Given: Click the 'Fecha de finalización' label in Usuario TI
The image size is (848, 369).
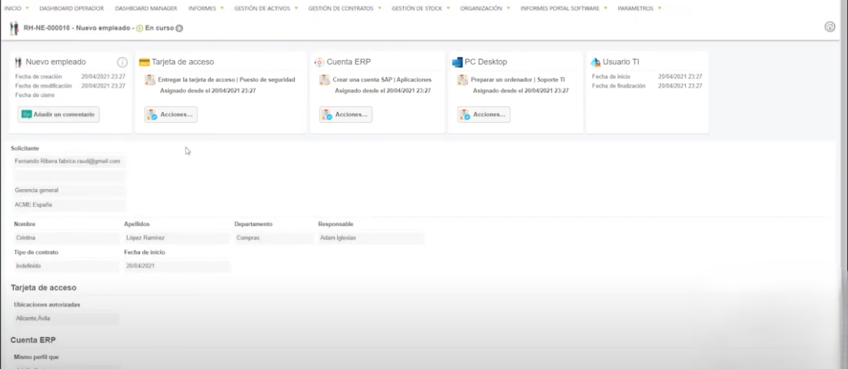Looking at the screenshot, I should click(x=619, y=86).
